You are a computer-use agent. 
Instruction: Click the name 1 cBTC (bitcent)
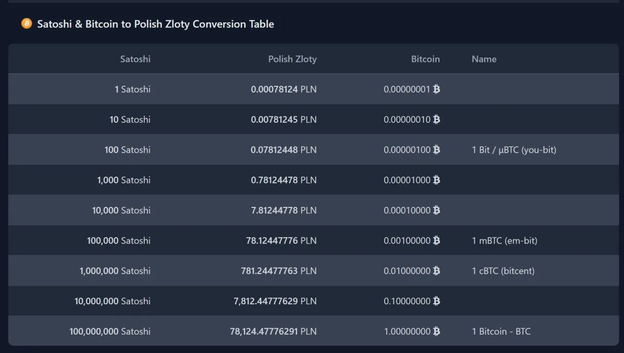tap(503, 271)
